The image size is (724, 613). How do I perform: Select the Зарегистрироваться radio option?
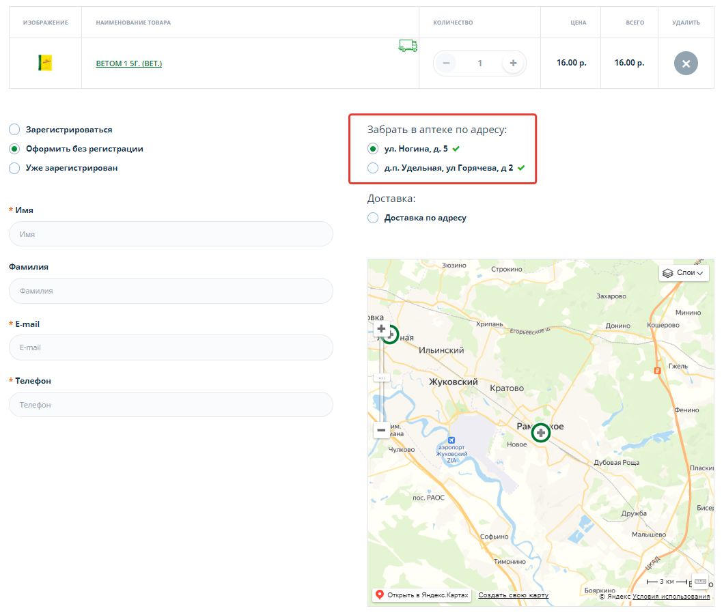coord(14,130)
